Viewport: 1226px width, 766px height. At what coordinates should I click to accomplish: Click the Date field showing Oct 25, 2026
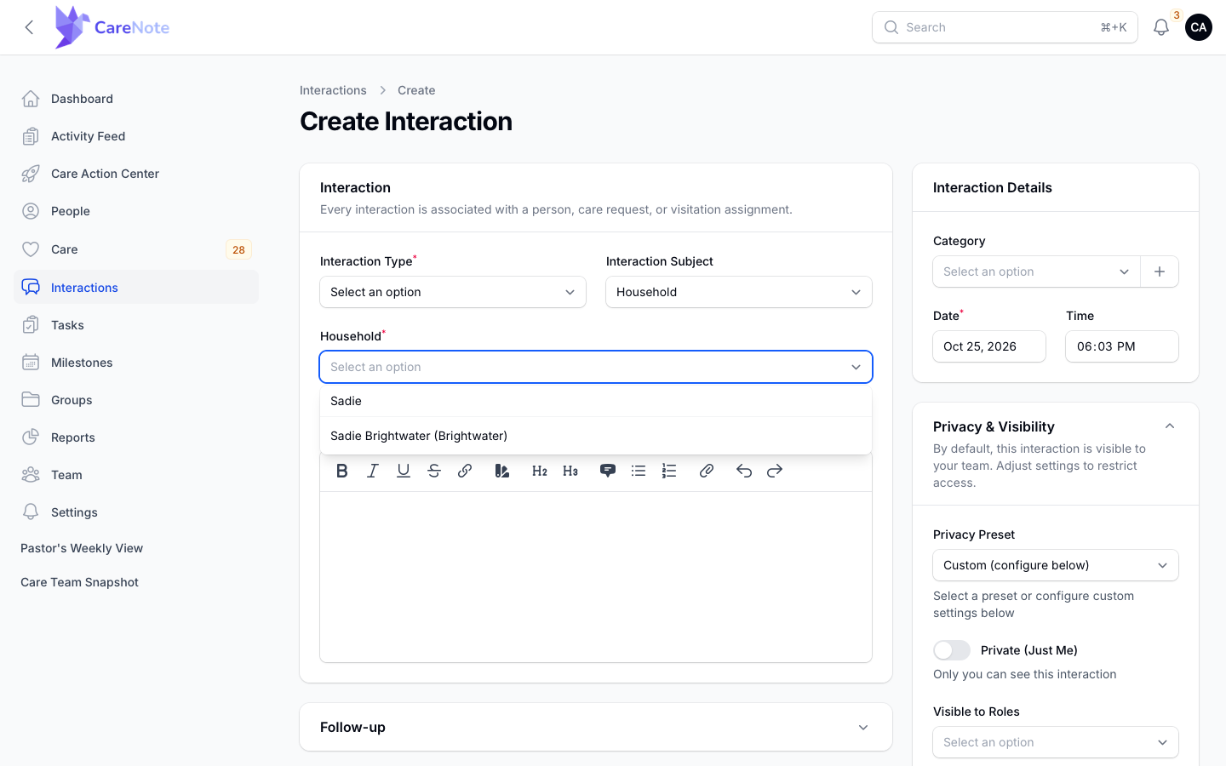(x=989, y=346)
